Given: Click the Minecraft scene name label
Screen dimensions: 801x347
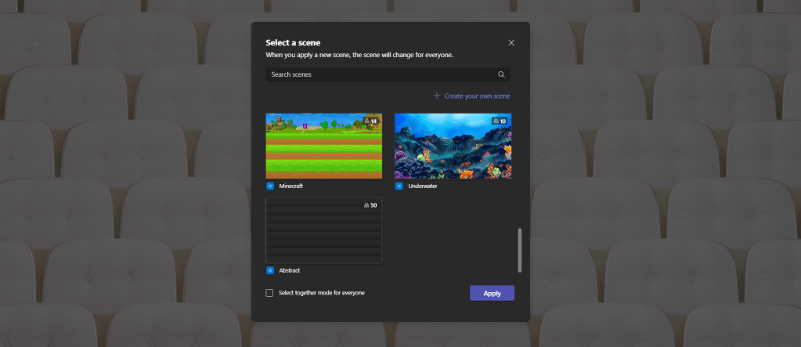Looking at the screenshot, I should point(290,186).
